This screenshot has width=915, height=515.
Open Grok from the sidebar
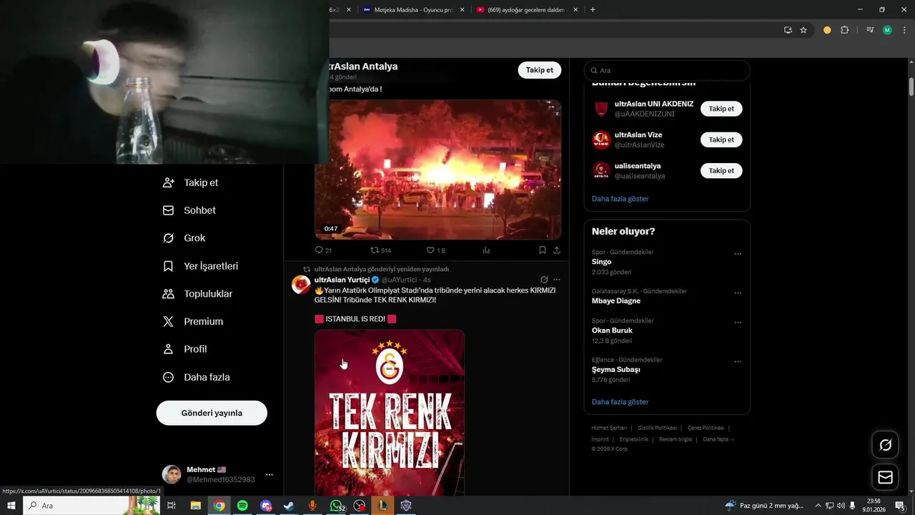pyautogui.click(x=184, y=238)
